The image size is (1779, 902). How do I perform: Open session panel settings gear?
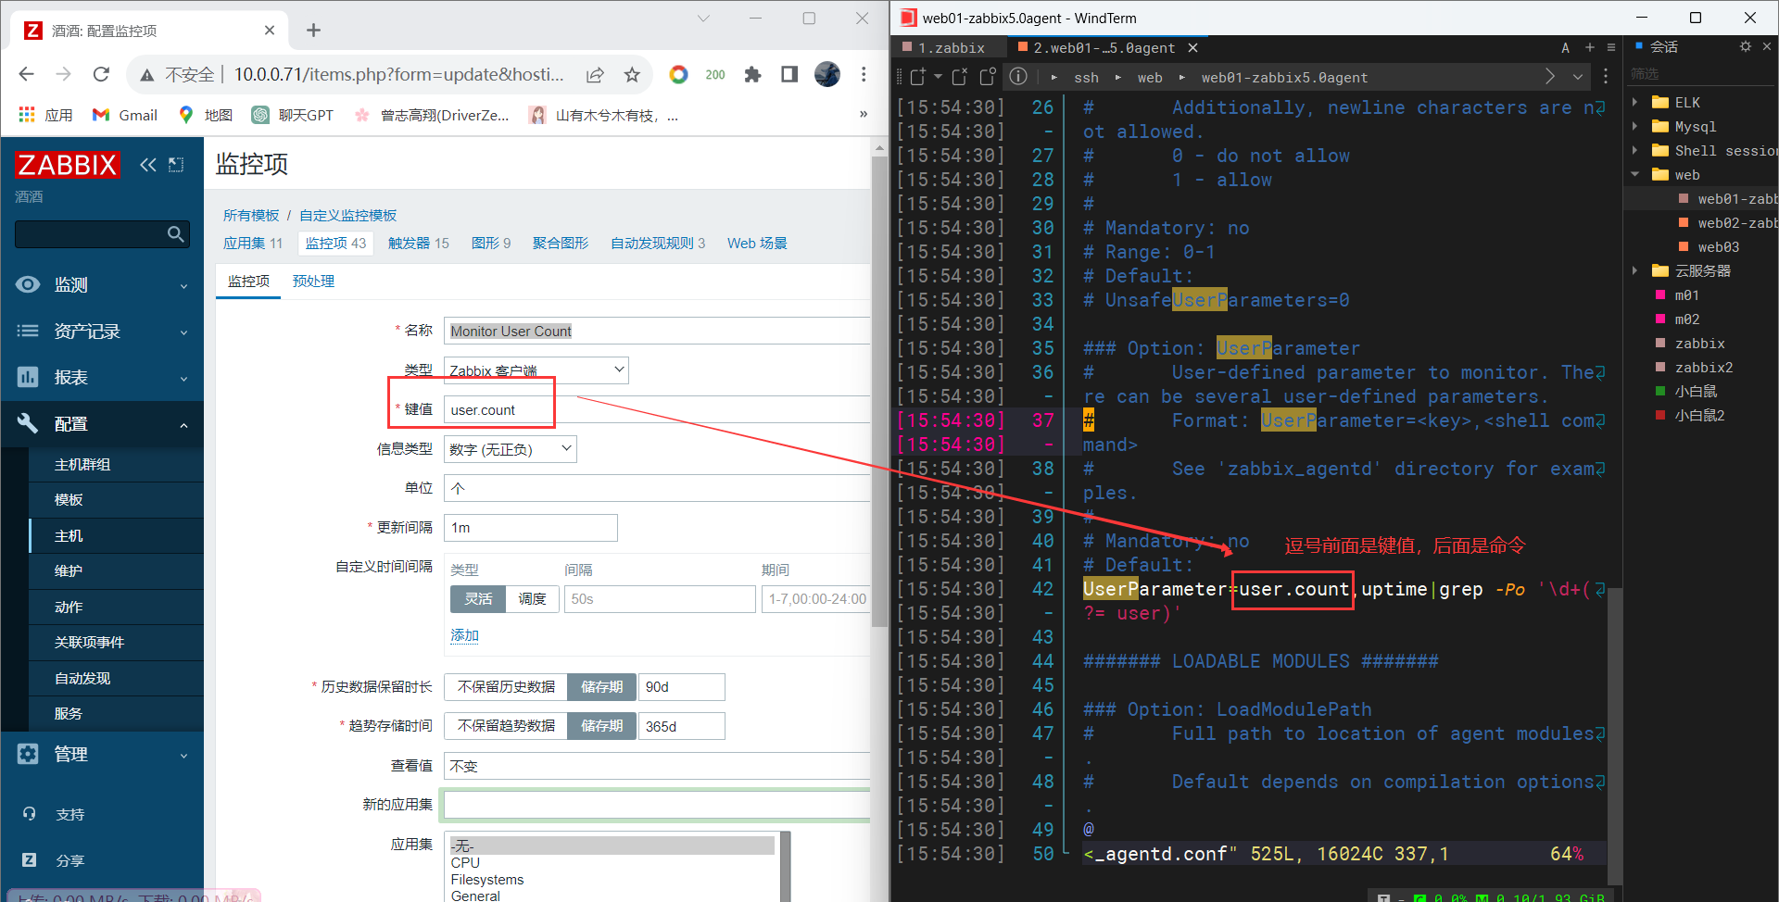(1746, 46)
